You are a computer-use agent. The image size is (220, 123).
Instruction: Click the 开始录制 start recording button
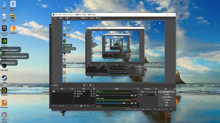[x=166, y=94]
